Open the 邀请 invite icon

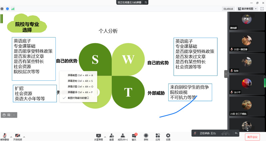pos(111,135)
